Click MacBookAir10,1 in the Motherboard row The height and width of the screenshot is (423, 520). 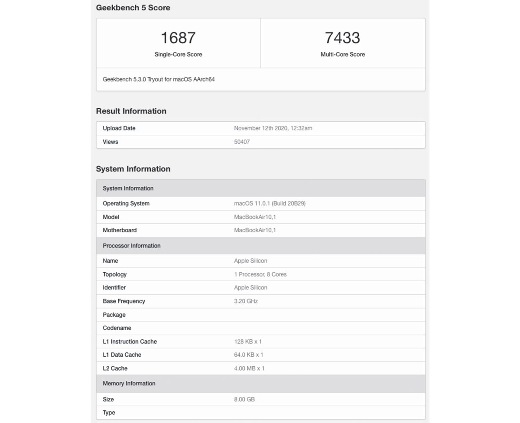coord(255,231)
